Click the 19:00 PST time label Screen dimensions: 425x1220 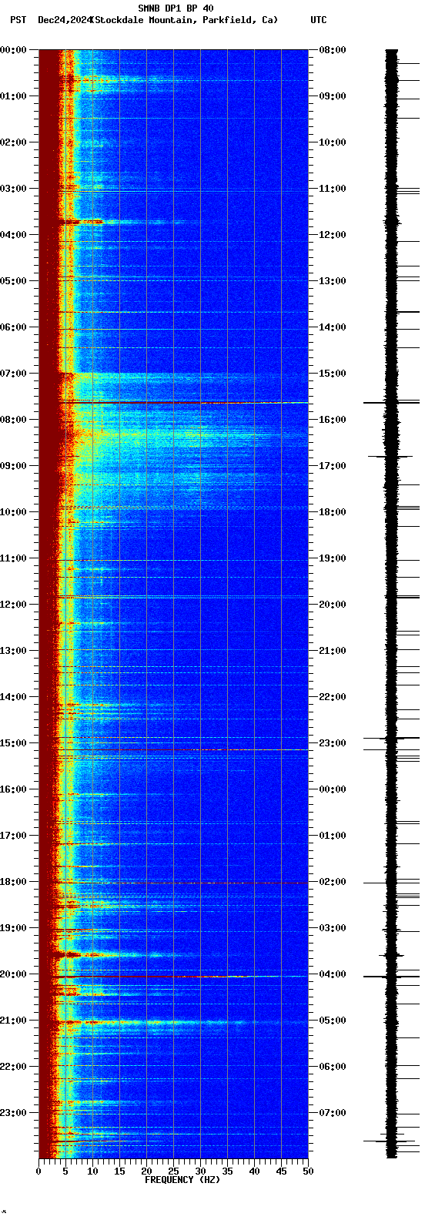coord(14,928)
